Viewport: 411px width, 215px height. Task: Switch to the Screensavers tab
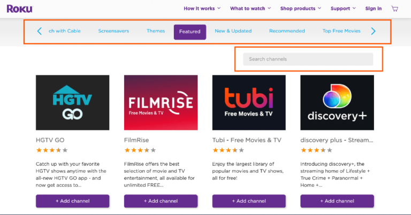[x=113, y=31]
